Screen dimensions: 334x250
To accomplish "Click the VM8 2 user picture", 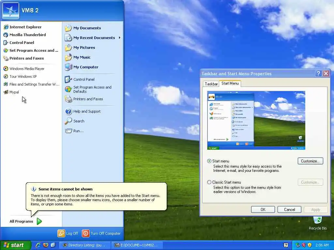I will coord(11,11).
